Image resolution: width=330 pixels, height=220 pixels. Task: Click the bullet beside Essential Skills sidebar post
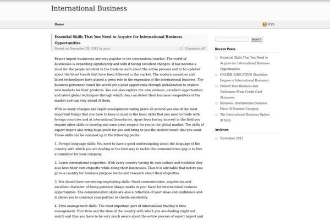[216, 58]
